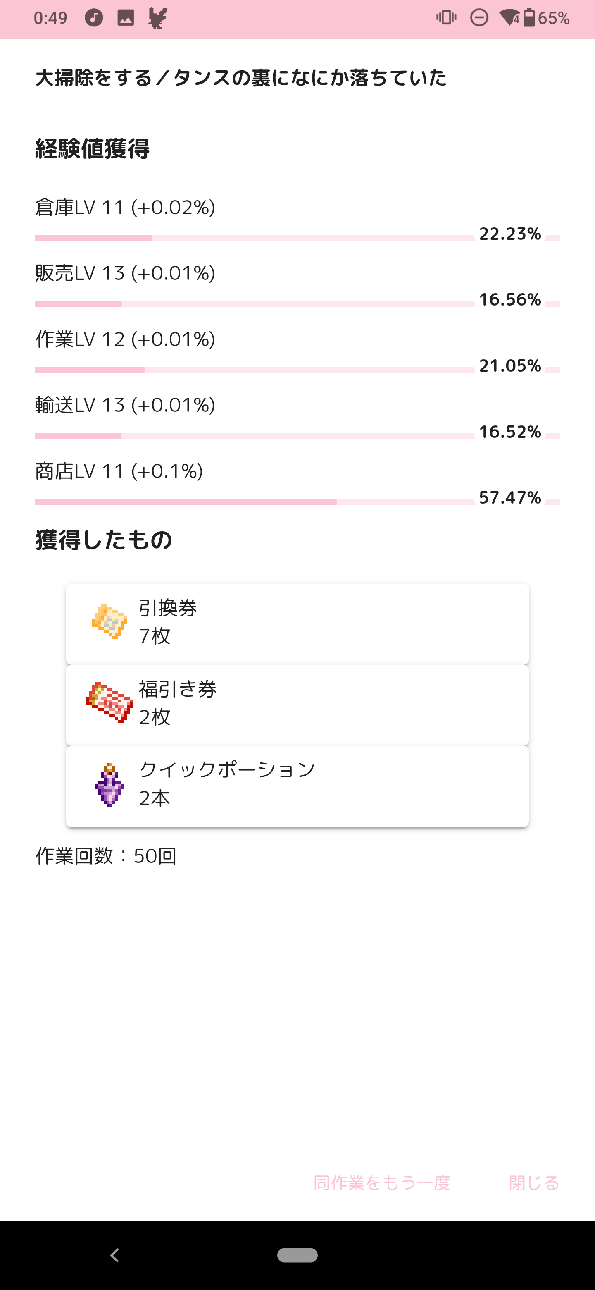This screenshot has width=595, height=1290.
Task: Tap the animal-shaped notification icon in status bar
Action: point(157,18)
